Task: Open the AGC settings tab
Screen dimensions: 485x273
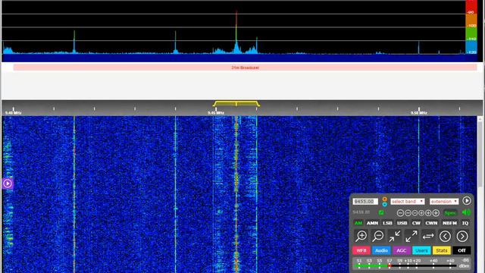Action: coord(401,250)
